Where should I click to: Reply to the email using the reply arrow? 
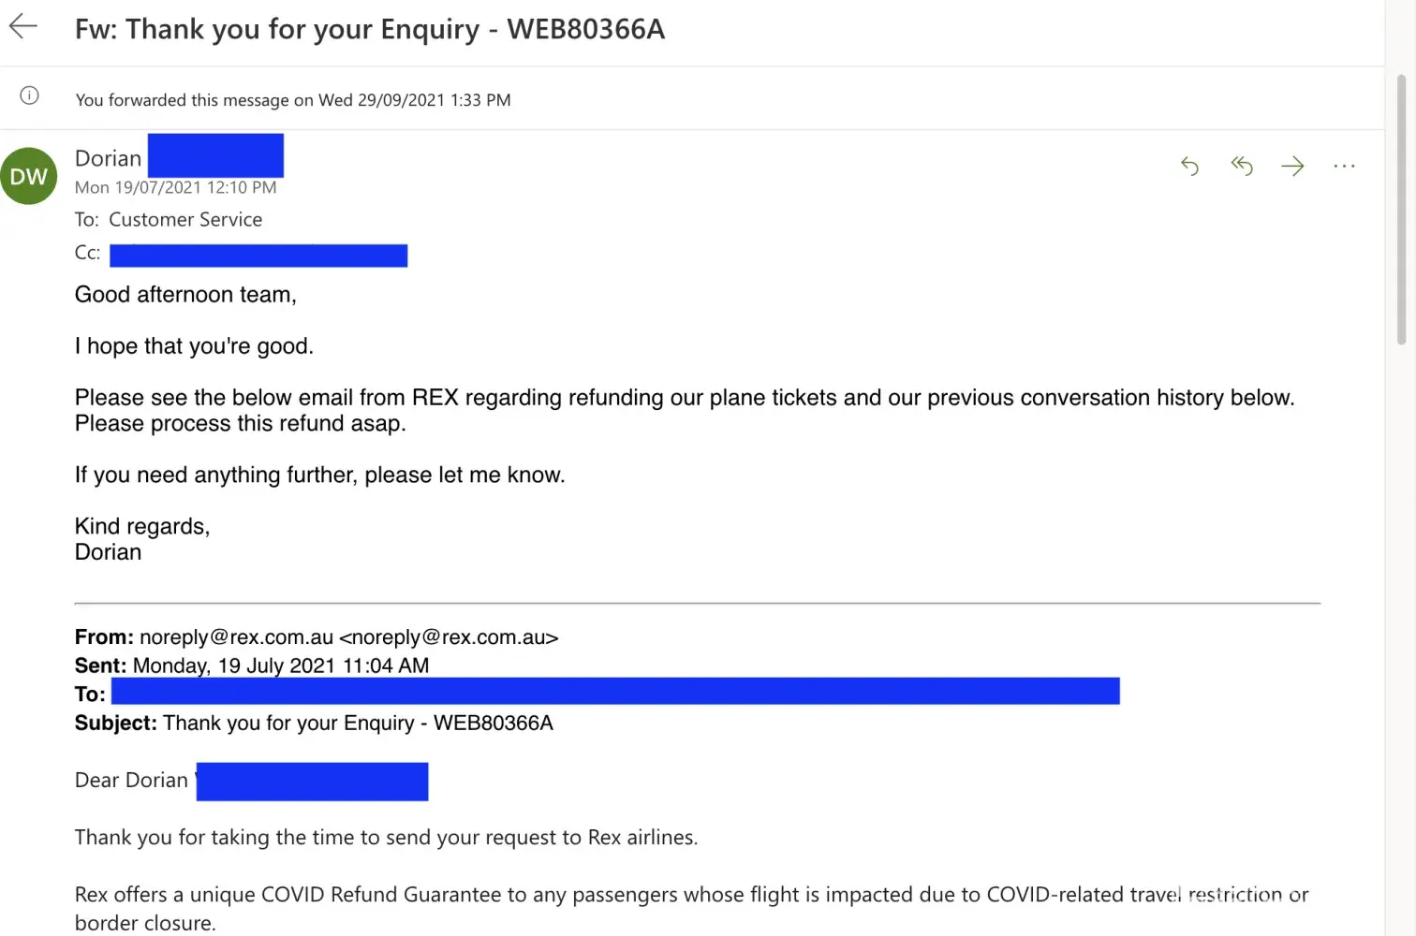(x=1189, y=167)
